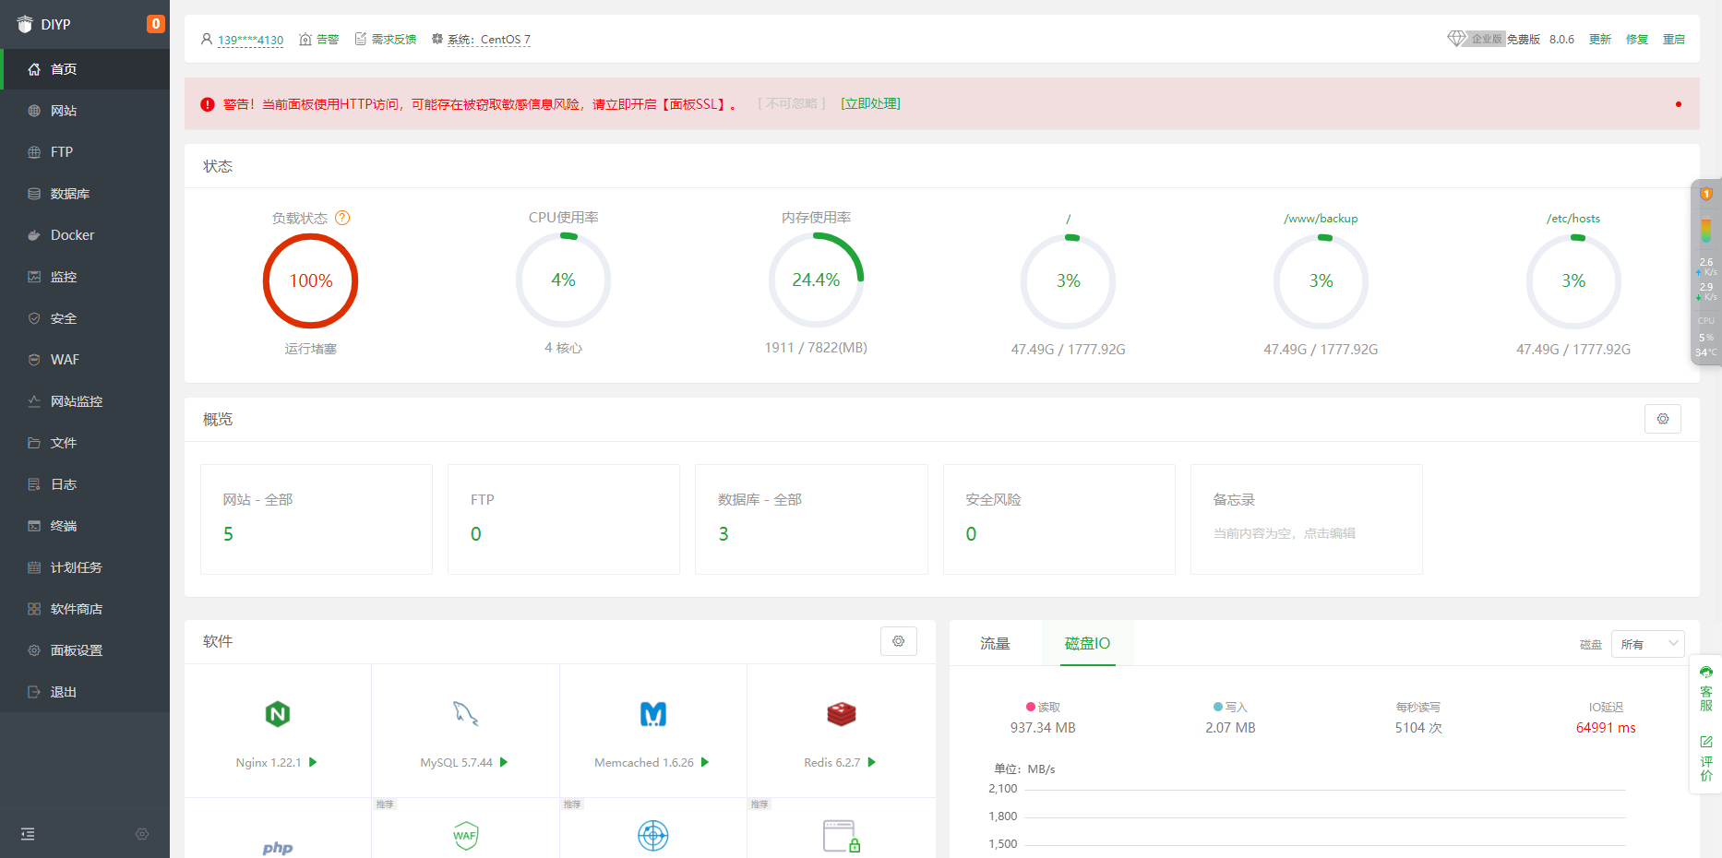Click the green play arrow beside Nginx

[x=313, y=762]
